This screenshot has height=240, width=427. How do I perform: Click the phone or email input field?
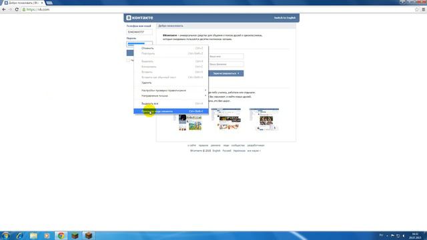click(139, 32)
